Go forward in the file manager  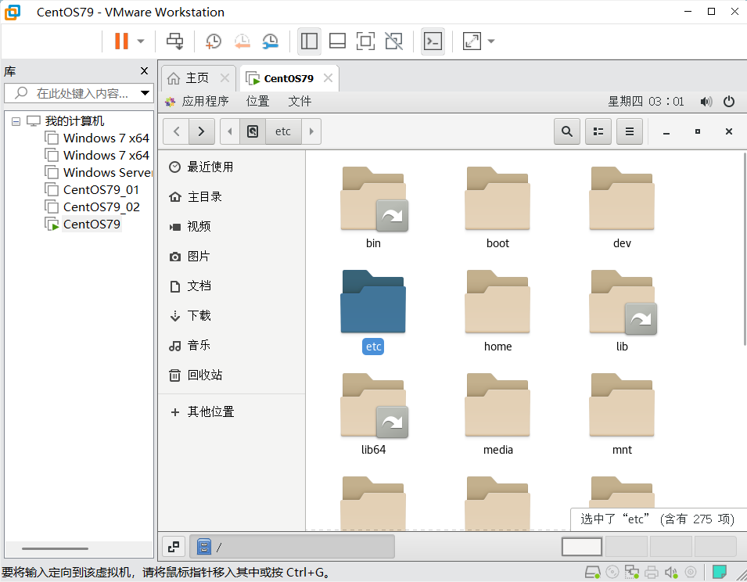click(202, 131)
